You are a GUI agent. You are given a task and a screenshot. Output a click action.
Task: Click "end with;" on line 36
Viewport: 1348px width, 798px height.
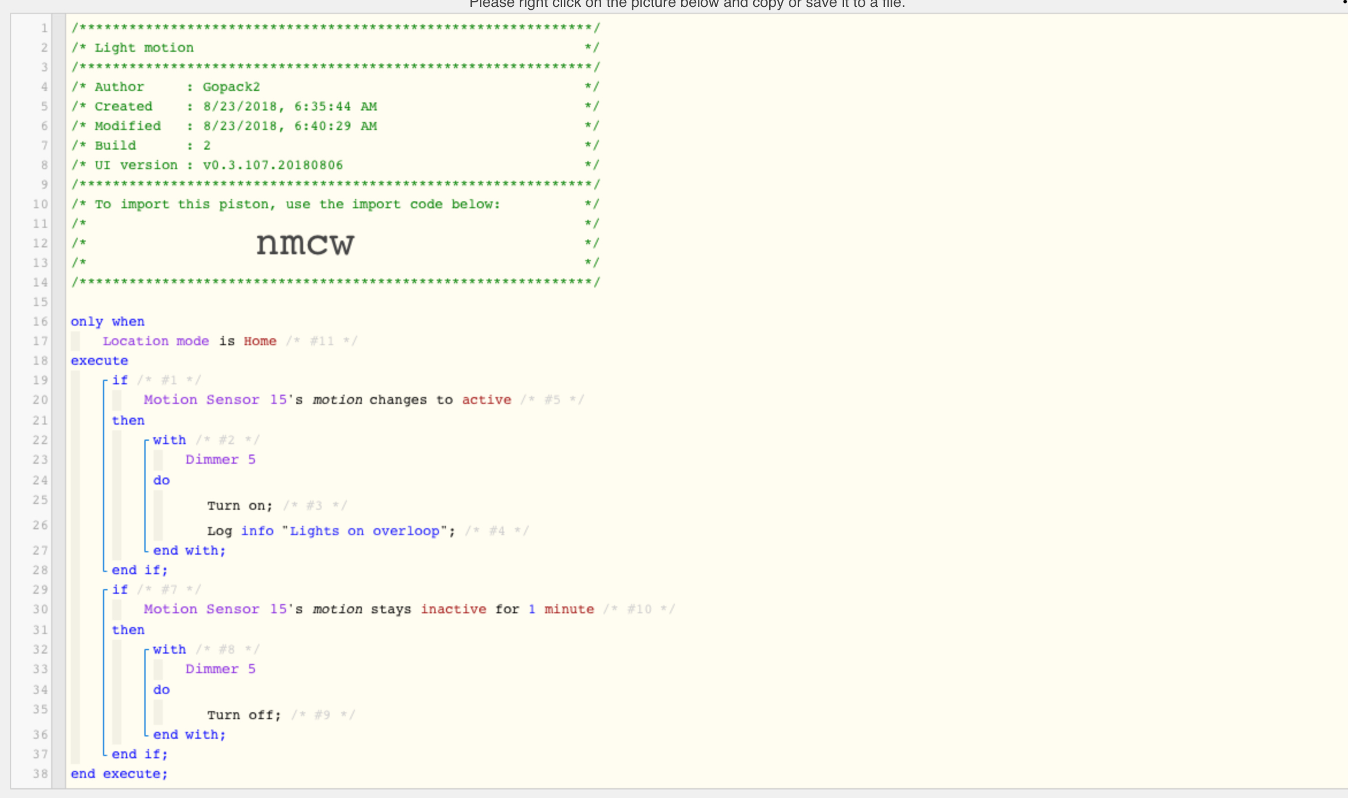(189, 735)
